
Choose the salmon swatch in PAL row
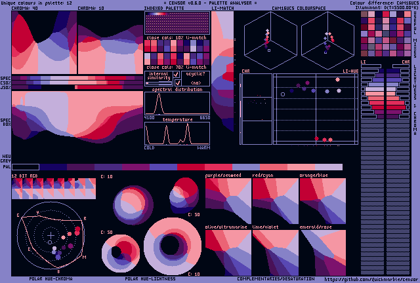pos(274,167)
